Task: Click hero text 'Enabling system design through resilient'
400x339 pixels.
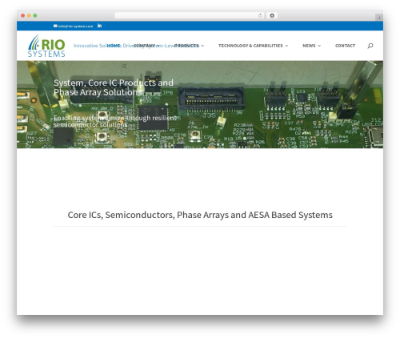Action: click(x=115, y=118)
